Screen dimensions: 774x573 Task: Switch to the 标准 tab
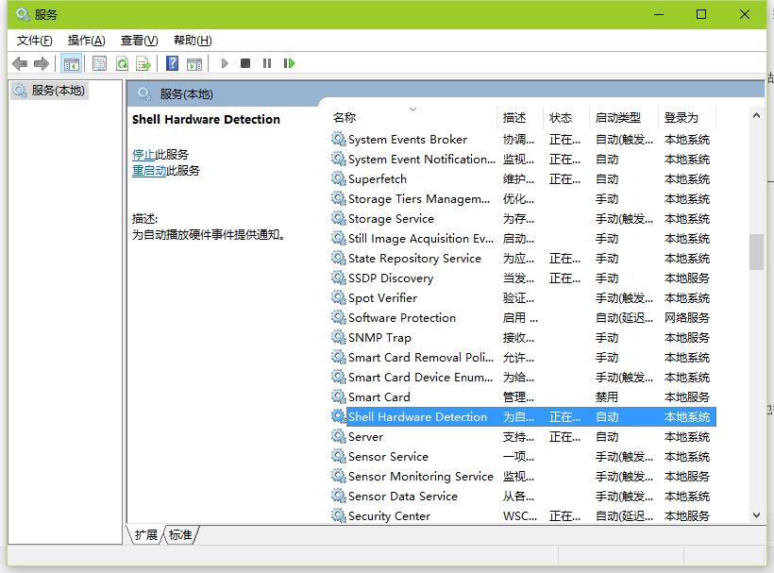click(180, 535)
